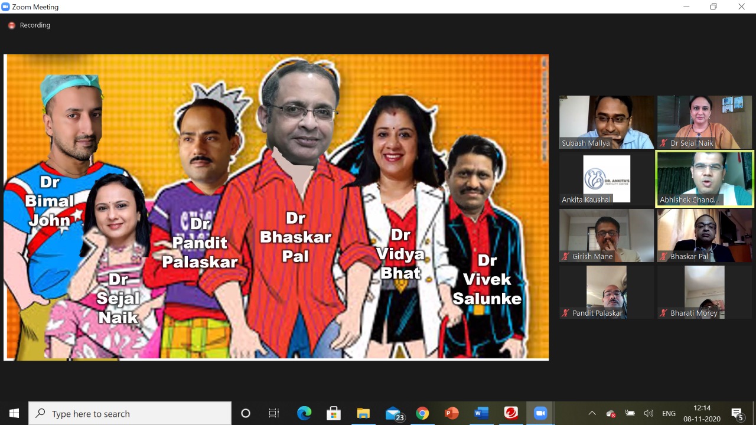
Task: Click the Trend Micro red taskbar icon
Action: [511, 413]
